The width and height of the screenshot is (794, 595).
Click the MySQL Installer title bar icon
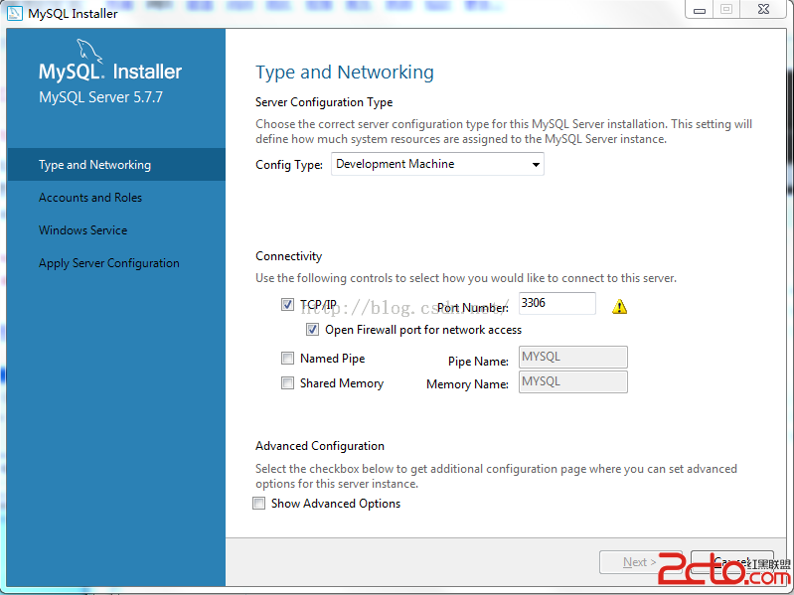[15, 13]
